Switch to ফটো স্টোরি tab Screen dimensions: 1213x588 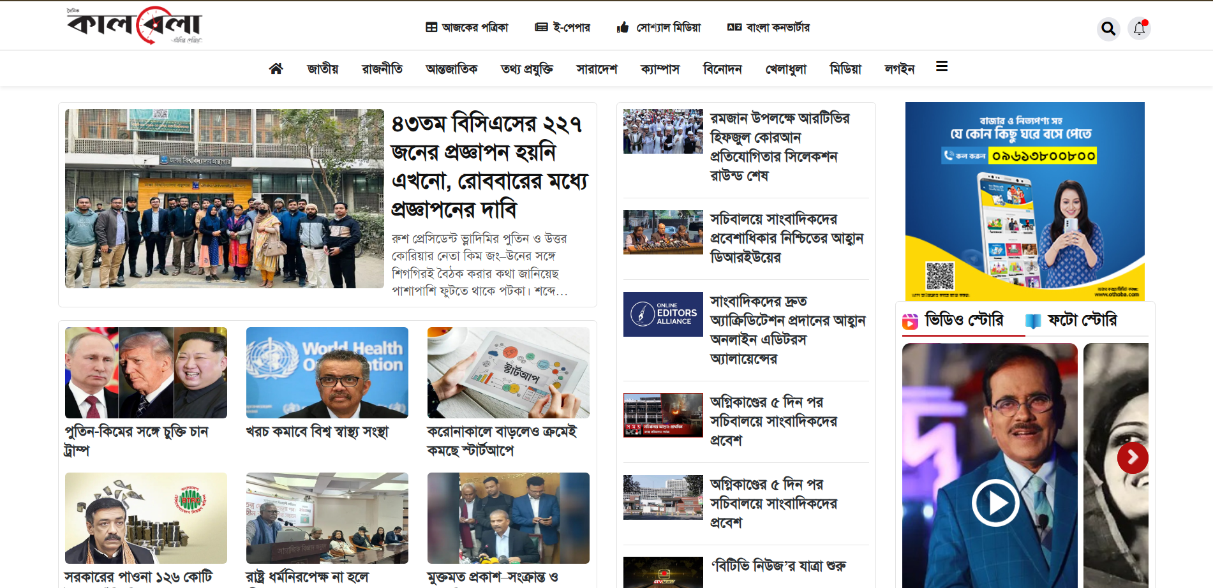(x=1071, y=320)
